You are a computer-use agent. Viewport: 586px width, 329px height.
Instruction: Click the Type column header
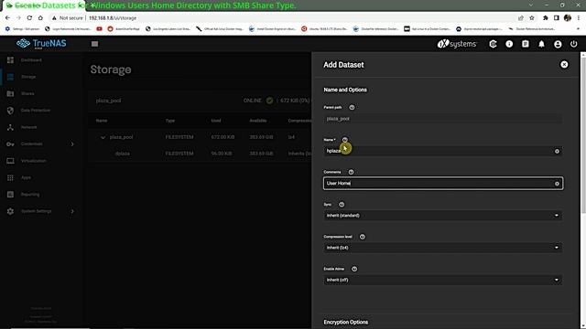tap(170, 121)
